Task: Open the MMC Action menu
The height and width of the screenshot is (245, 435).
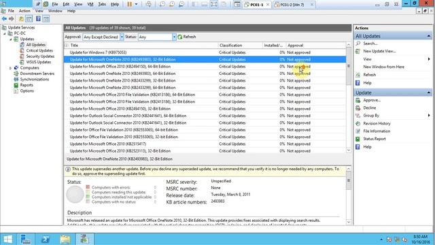Action: 24,11
